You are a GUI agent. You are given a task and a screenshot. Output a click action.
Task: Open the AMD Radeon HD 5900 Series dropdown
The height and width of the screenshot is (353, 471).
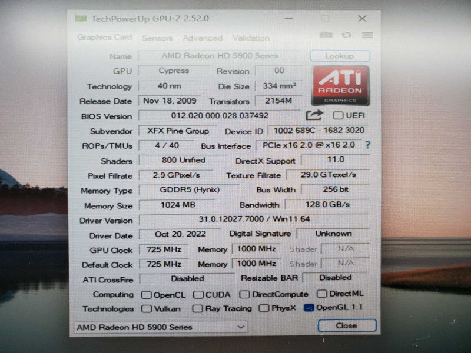click(161, 327)
